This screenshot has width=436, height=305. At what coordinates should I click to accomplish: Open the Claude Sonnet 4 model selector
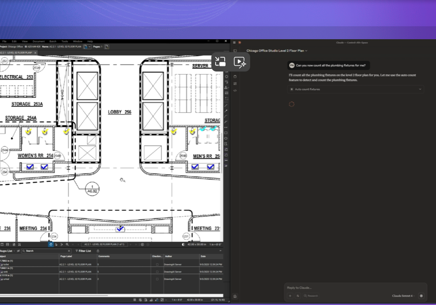pos(403,295)
